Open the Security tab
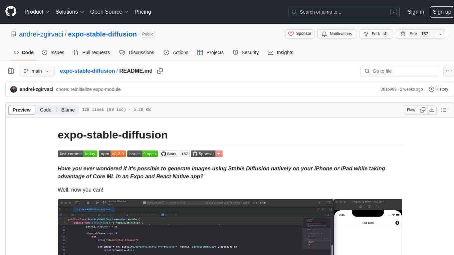 (x=246, y=52)
